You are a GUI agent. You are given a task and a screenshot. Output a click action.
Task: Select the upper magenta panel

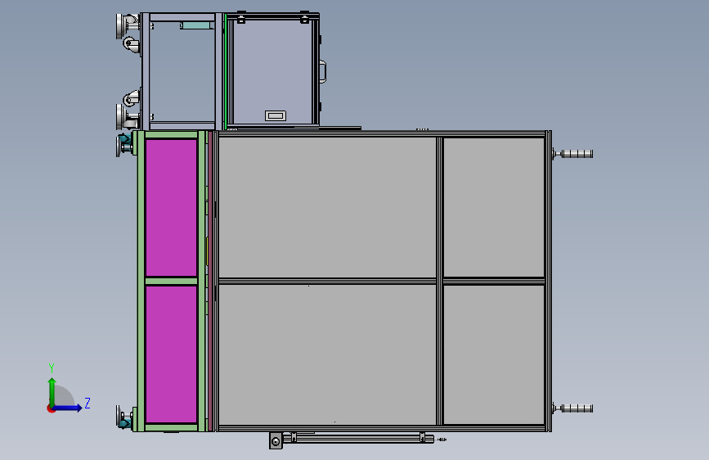[x=171, y=208]
